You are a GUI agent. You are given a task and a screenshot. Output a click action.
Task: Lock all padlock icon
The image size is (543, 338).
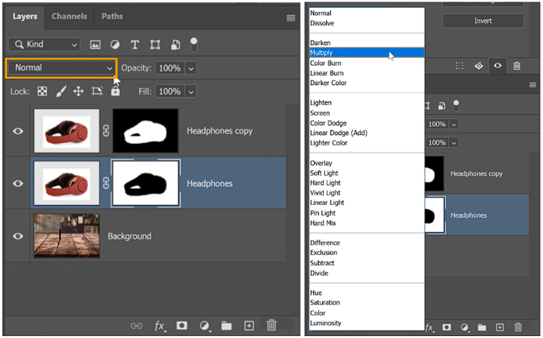pos(115,91)
